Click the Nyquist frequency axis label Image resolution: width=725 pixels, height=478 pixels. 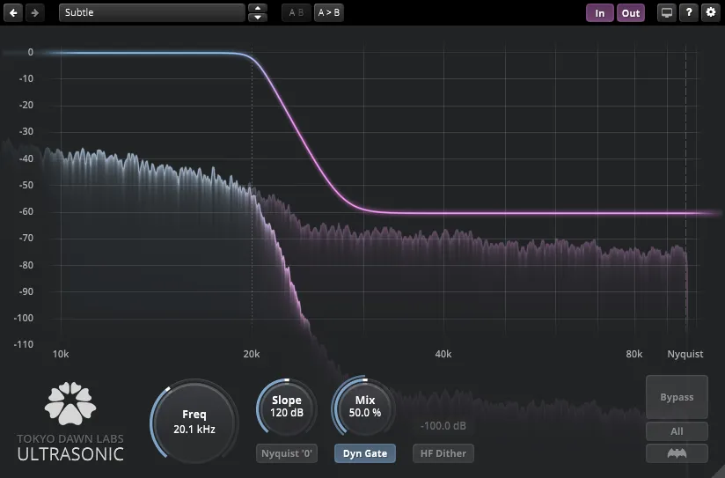(x=685, y=354)
